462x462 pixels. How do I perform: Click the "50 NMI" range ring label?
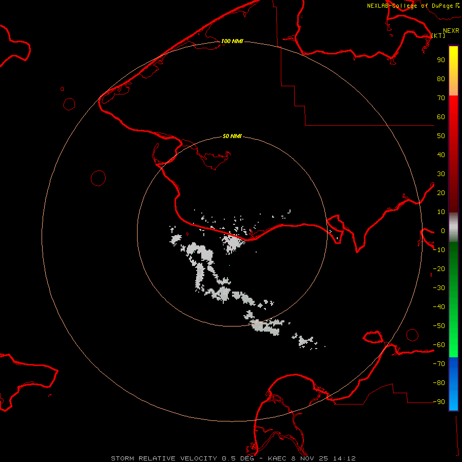coord(232,136)
